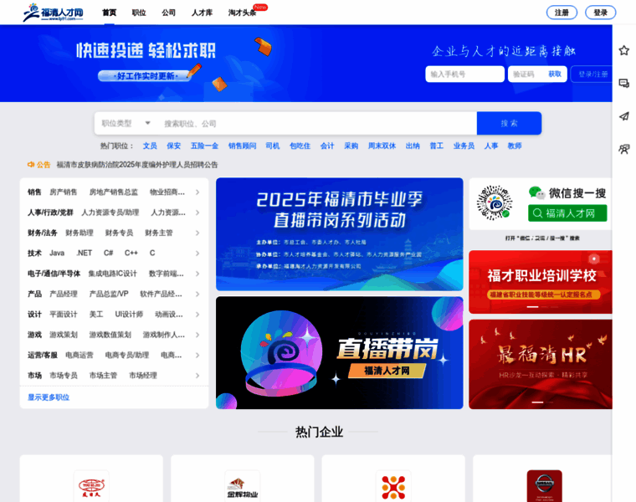636x502 pixels.
Task: Expand the 电子/通信/半导体 category arrow
Action: click(x=197, y=274)
